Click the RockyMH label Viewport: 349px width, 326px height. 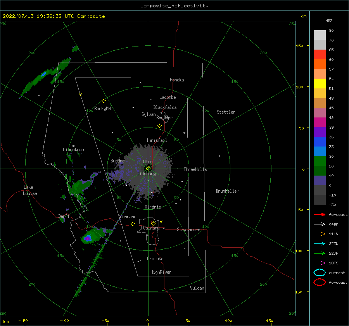click(102, 109)
